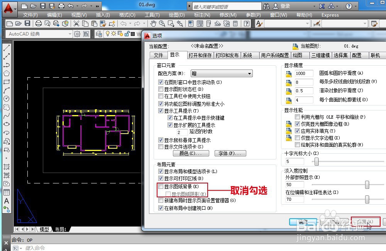Viewport: 386px width, 251px height.
Task: Select the Polygon tool
Action: point(7,73)
